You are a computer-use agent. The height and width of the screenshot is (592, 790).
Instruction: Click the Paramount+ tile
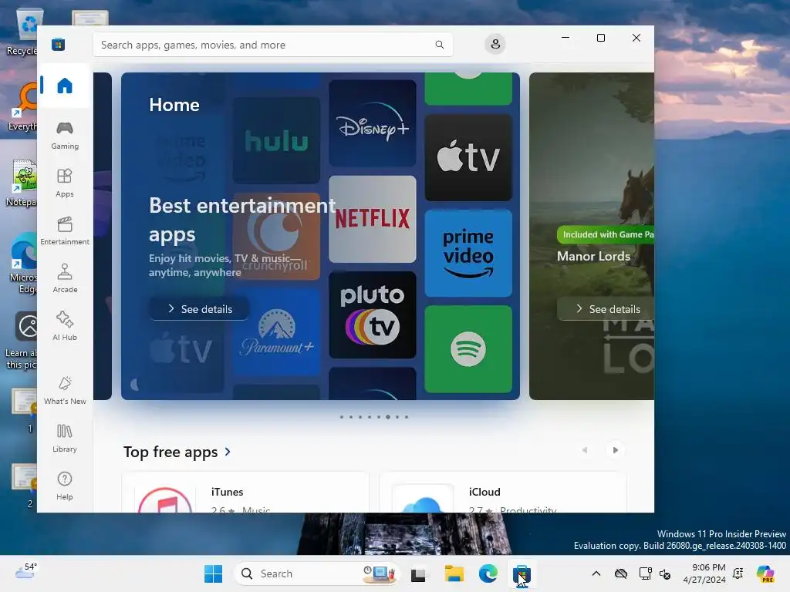(276, 331)
